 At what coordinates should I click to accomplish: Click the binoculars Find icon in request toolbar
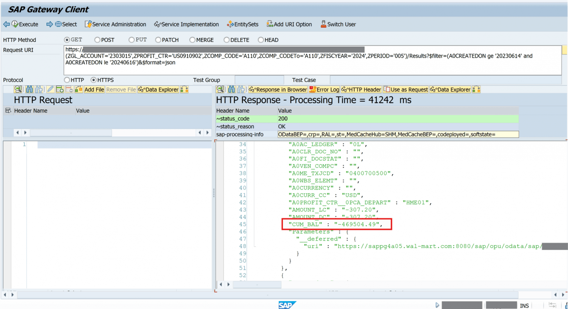(29, 89)
